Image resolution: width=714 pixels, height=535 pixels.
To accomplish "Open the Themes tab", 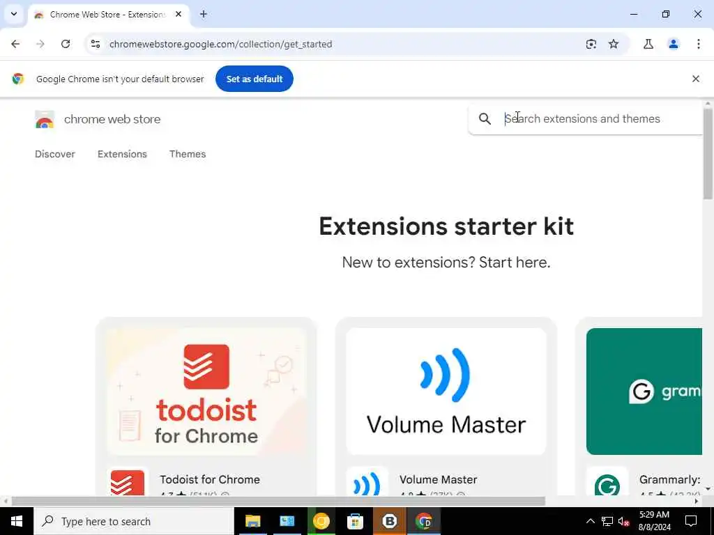I will coord(188,154).
